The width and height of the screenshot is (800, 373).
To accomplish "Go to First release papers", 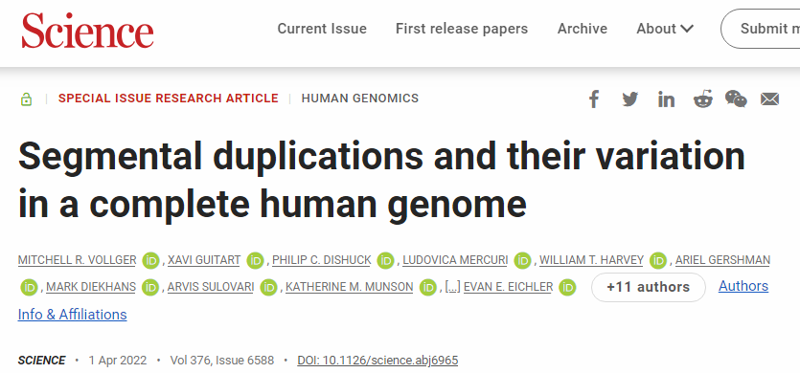I will 462,29.
